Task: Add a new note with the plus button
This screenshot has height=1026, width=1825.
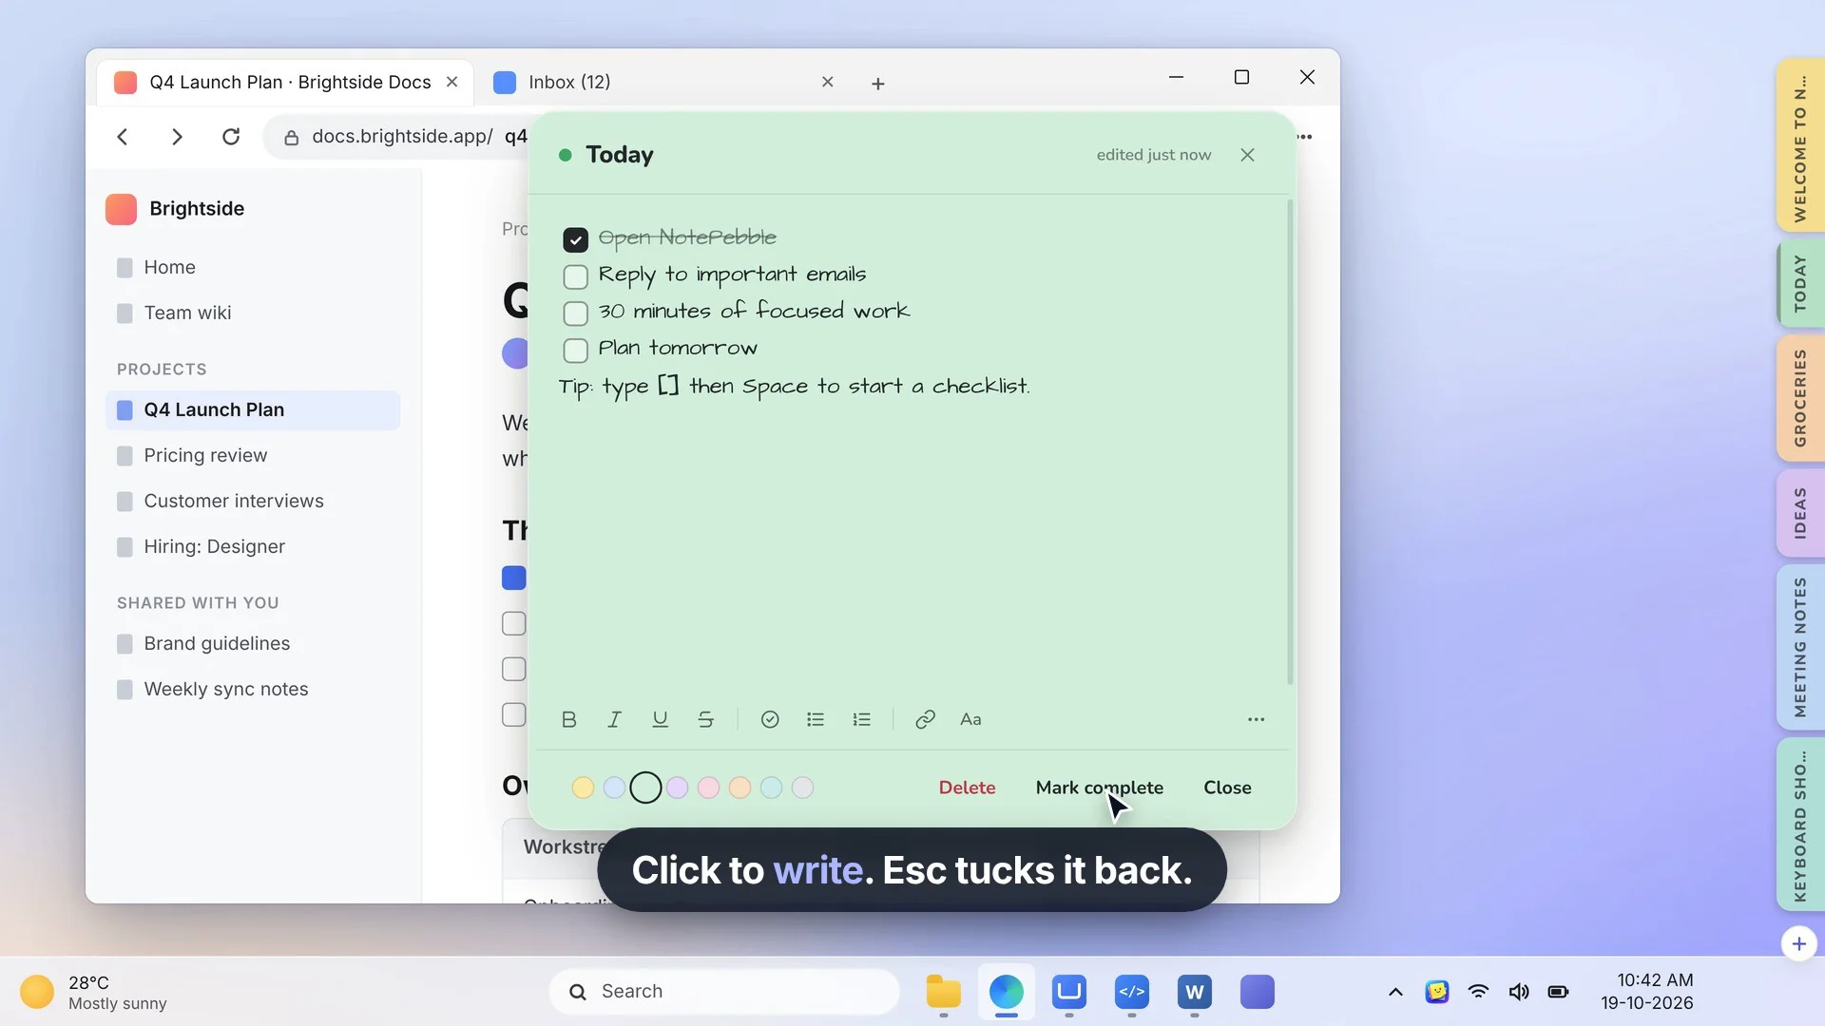Action: point(1798,943)
